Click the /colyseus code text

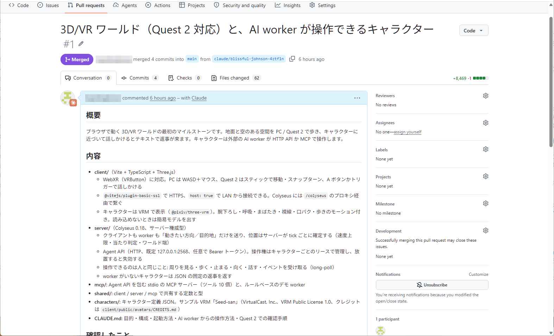point(316,196)
